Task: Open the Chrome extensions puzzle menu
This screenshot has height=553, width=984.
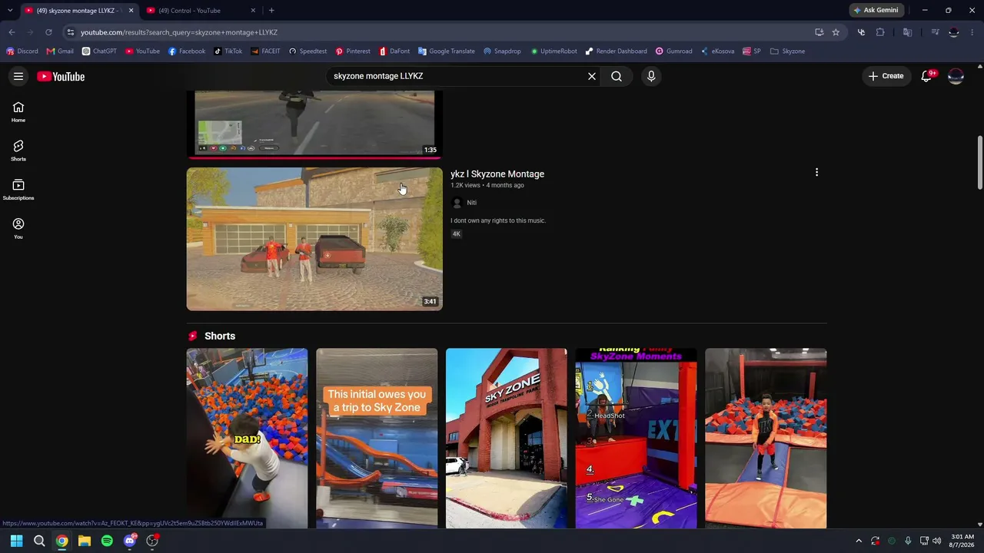Action: coord(880,32)
